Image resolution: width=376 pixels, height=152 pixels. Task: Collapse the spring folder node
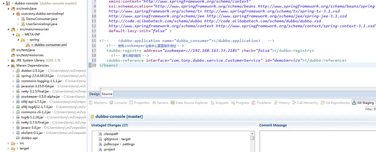[x=18, y=40]
